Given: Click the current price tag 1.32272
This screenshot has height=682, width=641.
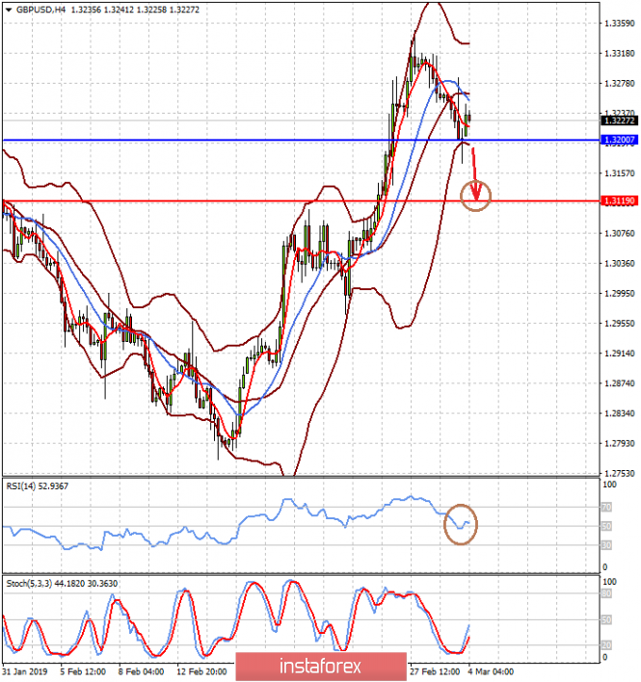Looking at the screenshot, I should coord(620,120).
